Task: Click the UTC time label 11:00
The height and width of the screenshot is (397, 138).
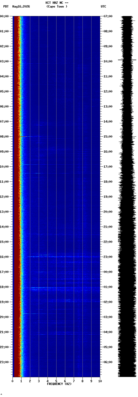Action: [x=108, y=76]
